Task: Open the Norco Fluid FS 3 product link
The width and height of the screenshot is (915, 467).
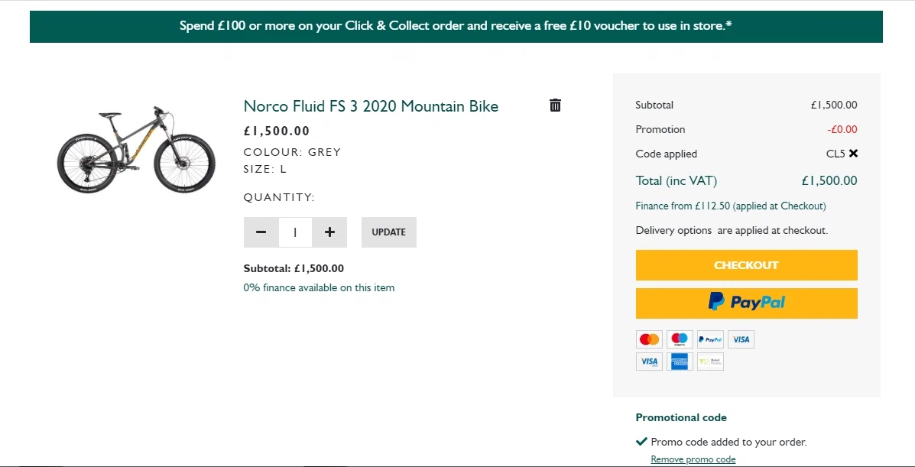Action: click(x=371, y=106)
